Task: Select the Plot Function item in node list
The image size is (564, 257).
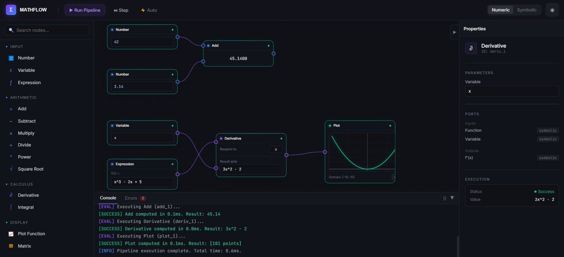Action: (x=47, y=234)
